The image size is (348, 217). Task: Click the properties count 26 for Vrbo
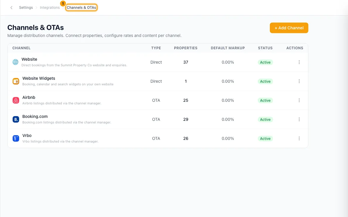click(186, 138)
